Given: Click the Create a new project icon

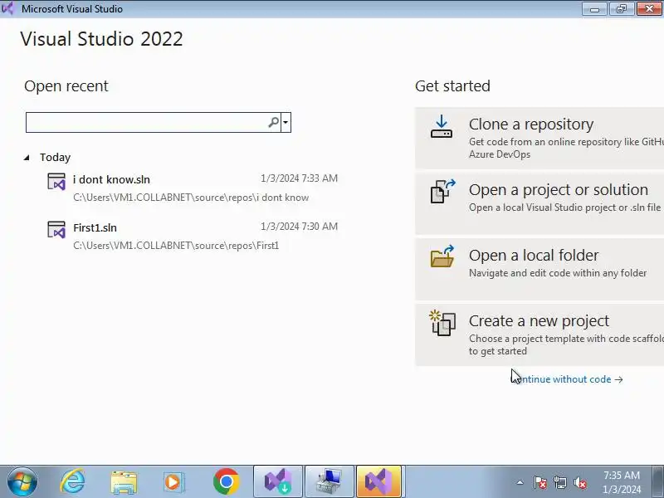Looking at the screenshot, I should [x=442, y=323].
